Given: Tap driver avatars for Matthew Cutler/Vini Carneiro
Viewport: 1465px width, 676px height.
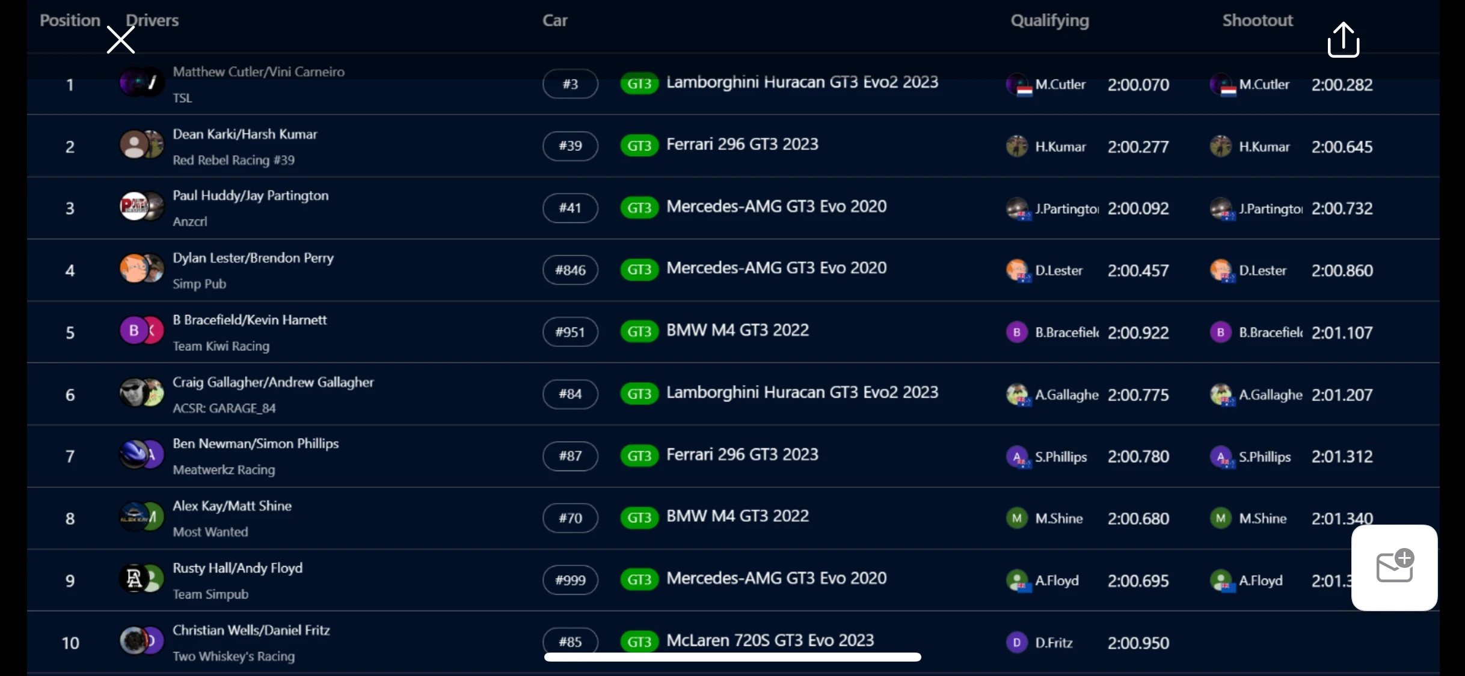Looking at the screenshot, I should tap(142, 83).
